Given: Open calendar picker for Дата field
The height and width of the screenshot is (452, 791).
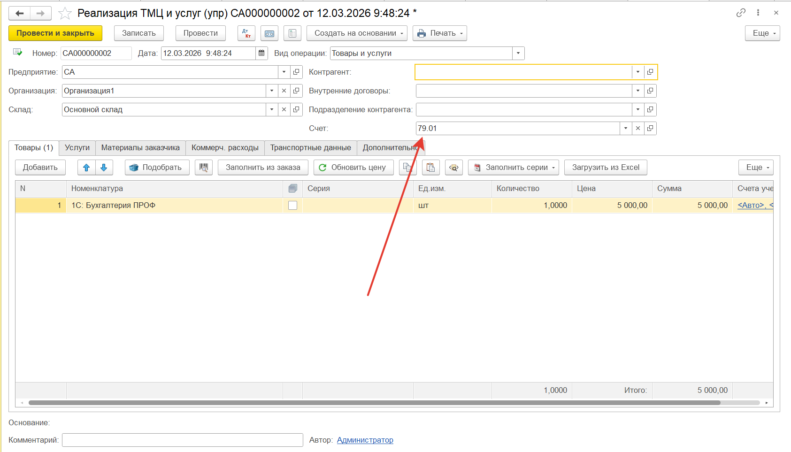Looking at the screenshot, I should coord(261,53).
